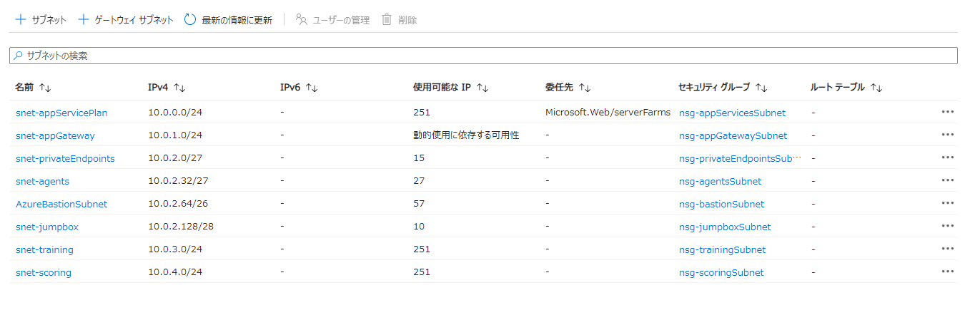
Task: Open more options for snet-agents row
Action: click(x=948, y=180)
